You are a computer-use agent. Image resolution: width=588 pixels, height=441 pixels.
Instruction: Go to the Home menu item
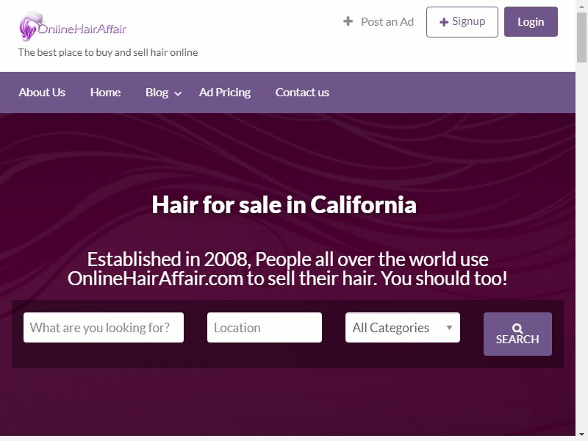click(105, 93)
